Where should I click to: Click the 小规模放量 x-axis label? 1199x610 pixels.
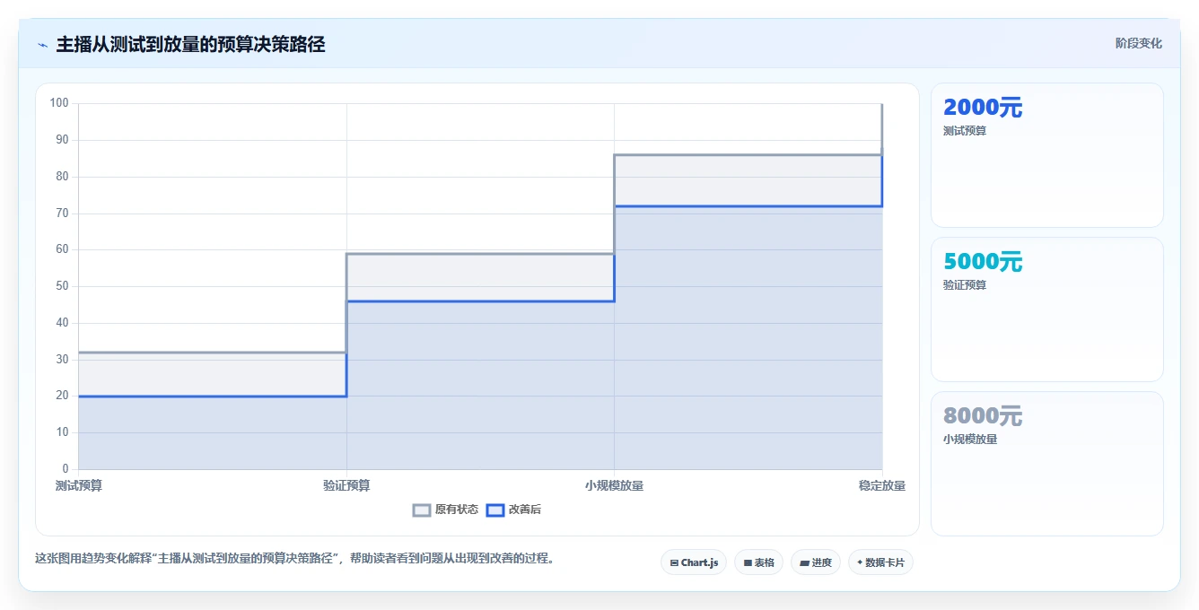coord(614,486)
